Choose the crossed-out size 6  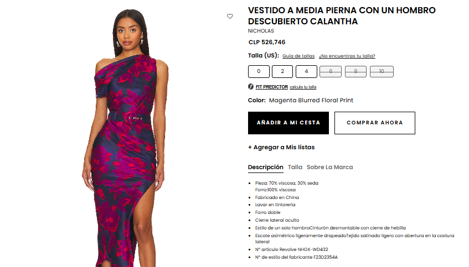click(331, 71)
